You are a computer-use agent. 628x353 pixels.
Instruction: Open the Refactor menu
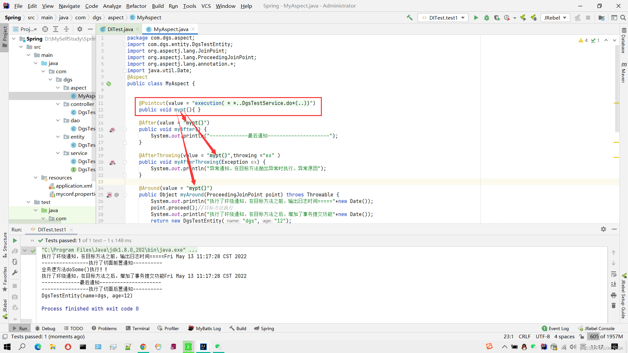(x=136, y=6)
